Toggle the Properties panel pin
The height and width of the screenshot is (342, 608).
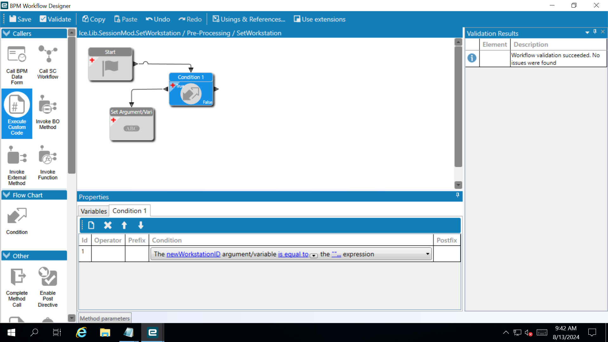457,195
